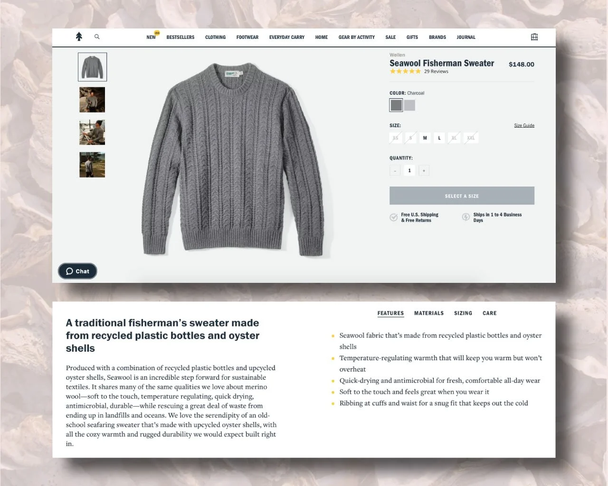Viewport: 608px width, 486px height.
Task: Click the pine tree logo icon
Action: (79, 37)
